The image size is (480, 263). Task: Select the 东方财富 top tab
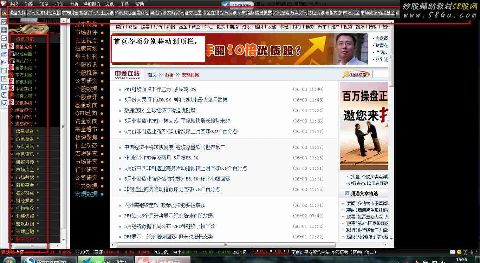pos(70,13)
